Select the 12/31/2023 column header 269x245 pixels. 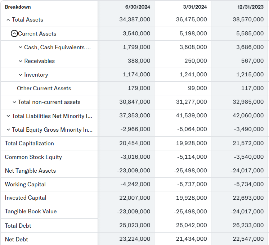[x=251, y=7]
